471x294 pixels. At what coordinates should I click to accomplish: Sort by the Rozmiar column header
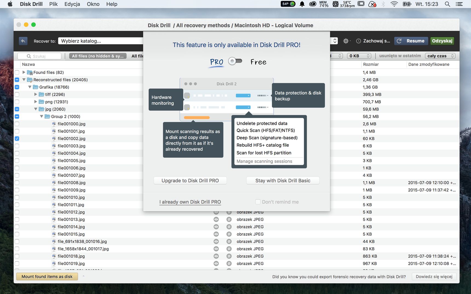click(x=371, y=64)
